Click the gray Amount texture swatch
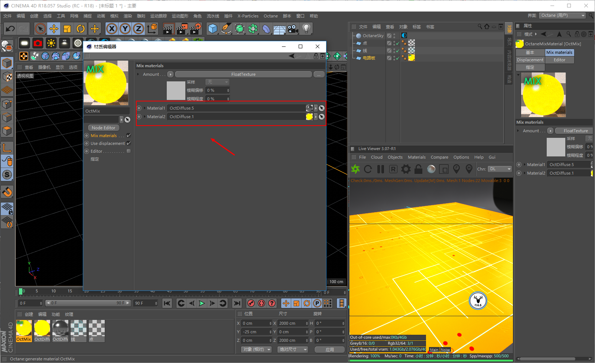595x363 pixels. tap(176, 91)
